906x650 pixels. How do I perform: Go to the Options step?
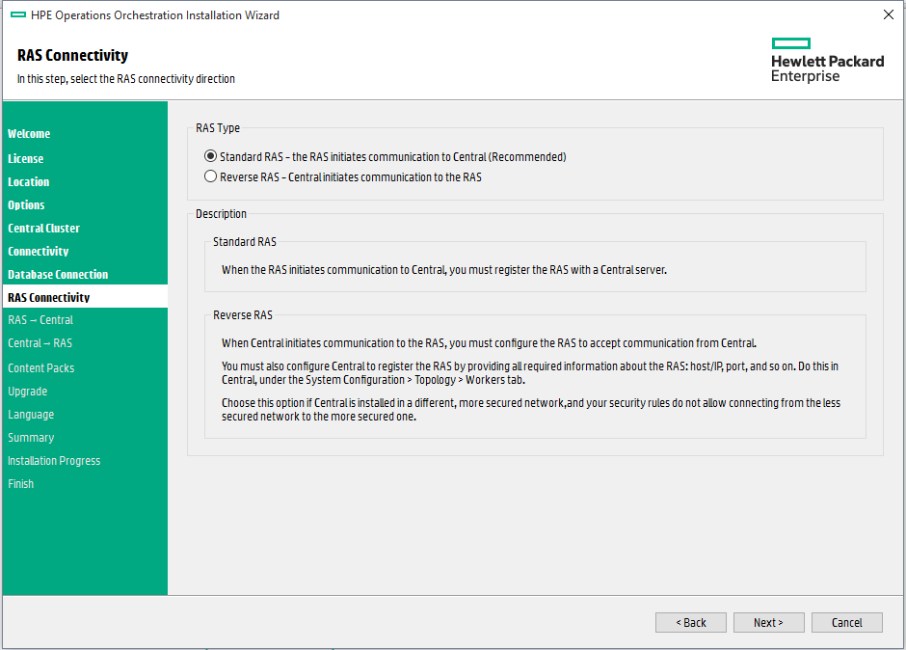point(27,204)
